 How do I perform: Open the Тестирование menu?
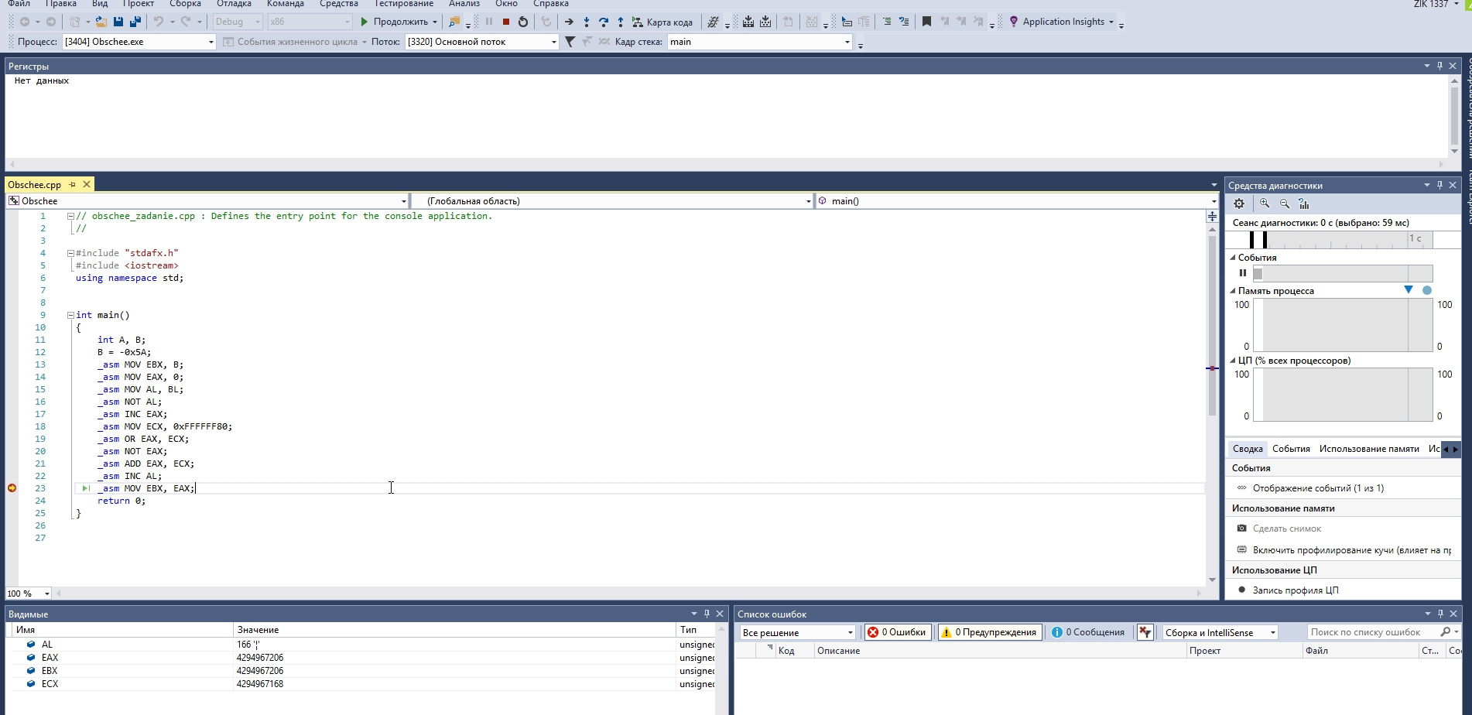[x=403, y=4]
